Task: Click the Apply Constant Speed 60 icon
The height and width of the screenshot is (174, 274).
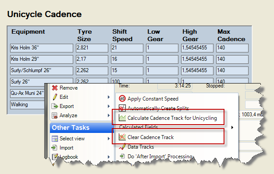Action: tap(122, 98)
